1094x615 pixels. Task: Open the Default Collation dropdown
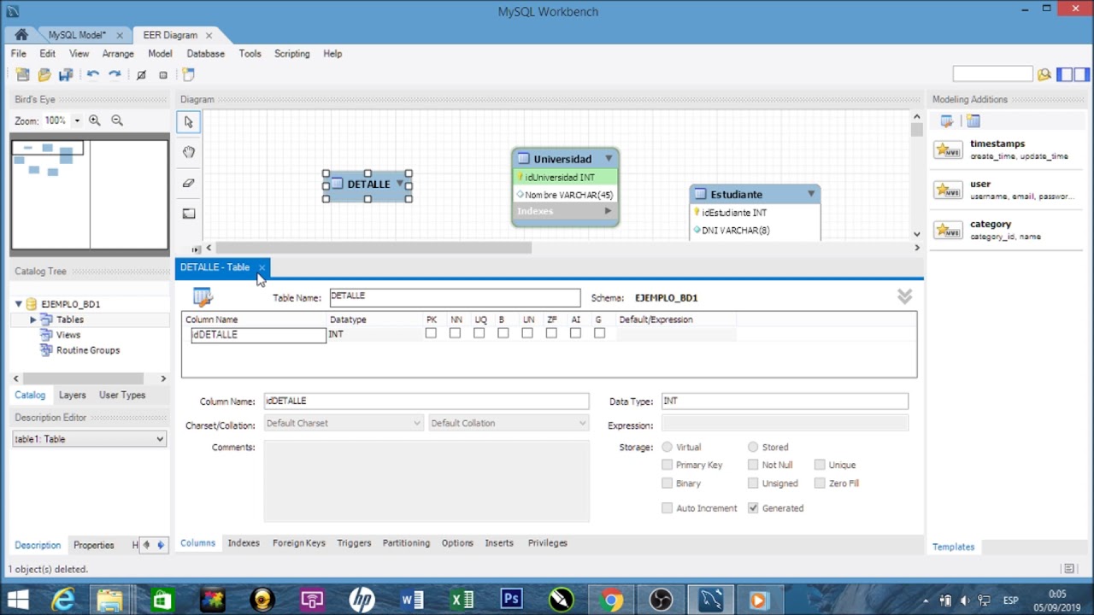point(509,423)
